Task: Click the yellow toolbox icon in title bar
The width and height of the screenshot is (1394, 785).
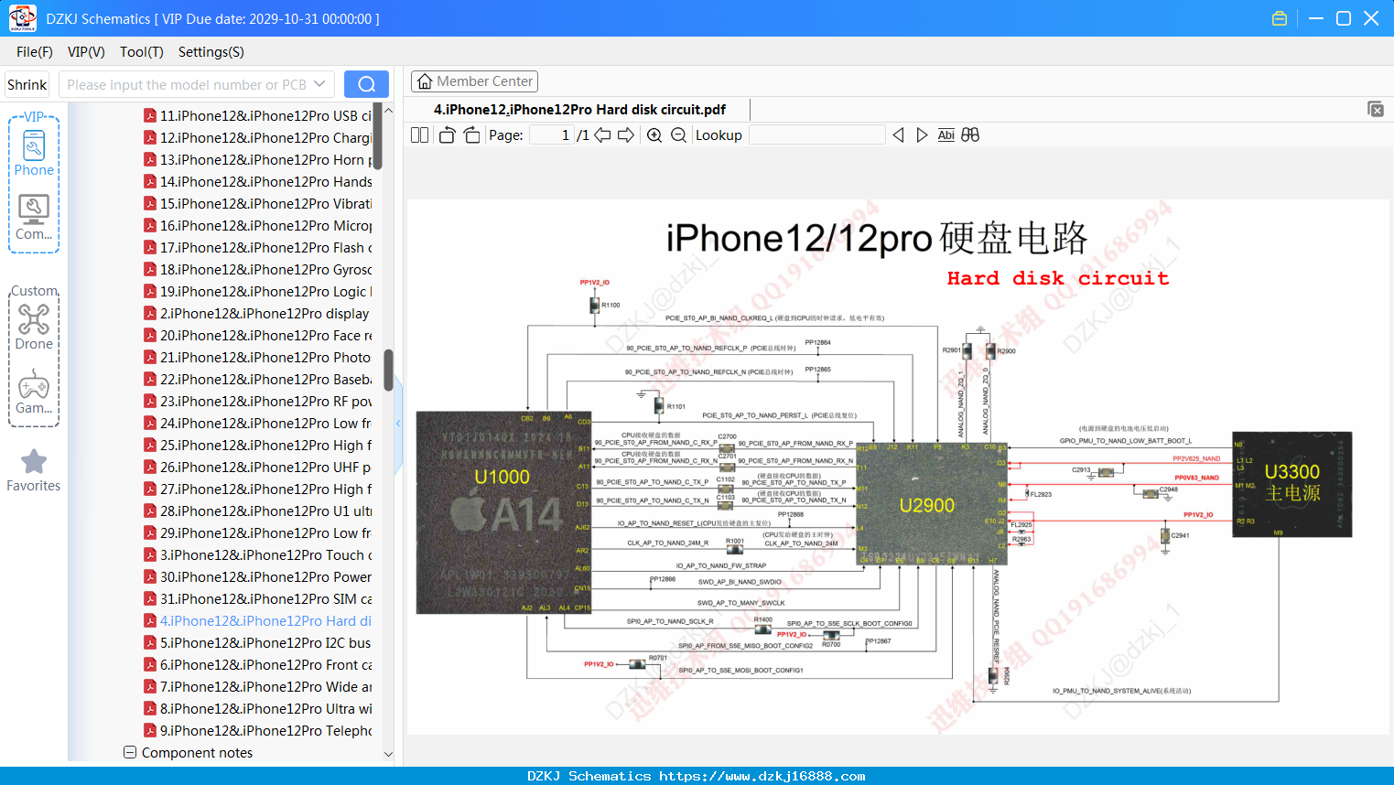Action: pos(1280,18)
